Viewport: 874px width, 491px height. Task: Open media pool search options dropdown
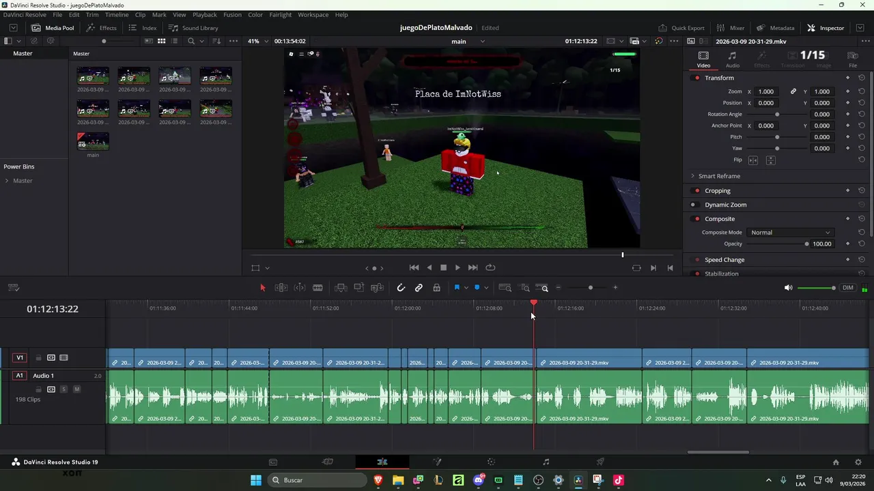point(201,41)
